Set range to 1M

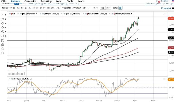tap(18, 8)
